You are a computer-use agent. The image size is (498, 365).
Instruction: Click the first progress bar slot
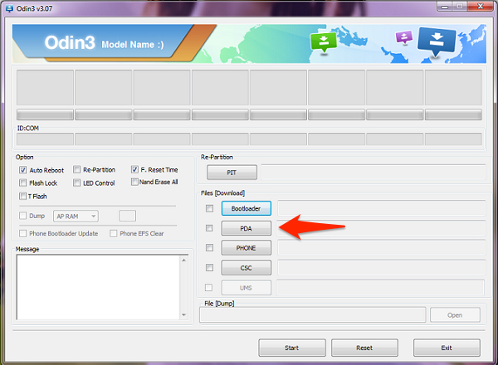click(x=45, y=114)
